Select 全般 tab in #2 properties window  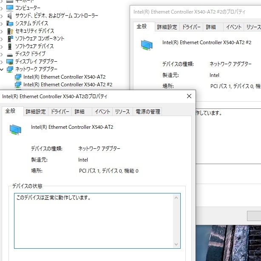click(x=144, y=26)
